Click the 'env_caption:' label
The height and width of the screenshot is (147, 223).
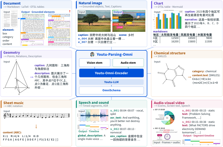[x=118, y=136]
